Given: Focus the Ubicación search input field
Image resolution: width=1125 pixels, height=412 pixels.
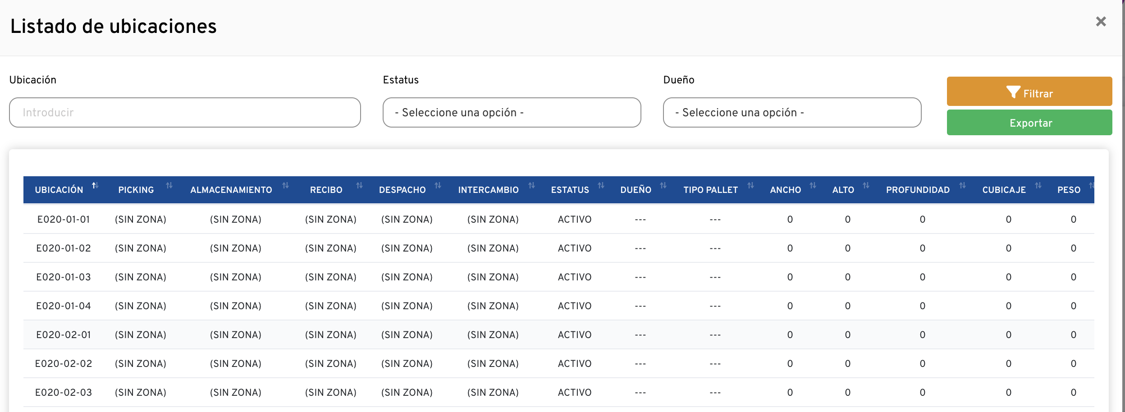Looking at the screenshot, I should (185, 113).
